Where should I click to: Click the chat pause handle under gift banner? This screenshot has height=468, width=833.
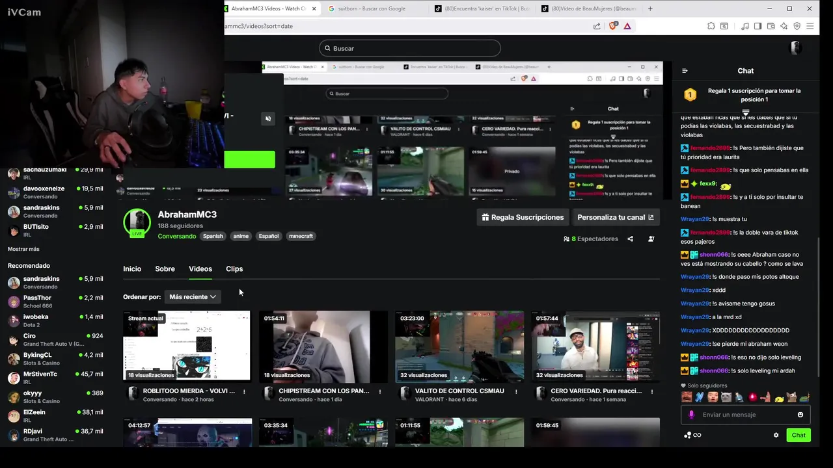[746, 112]
